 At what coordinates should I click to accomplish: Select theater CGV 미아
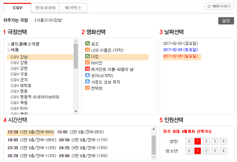point(19,108)
